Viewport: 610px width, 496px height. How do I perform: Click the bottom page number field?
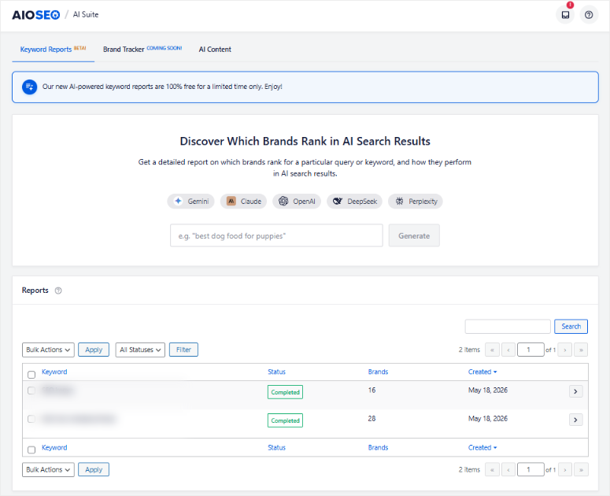point(531,469)
